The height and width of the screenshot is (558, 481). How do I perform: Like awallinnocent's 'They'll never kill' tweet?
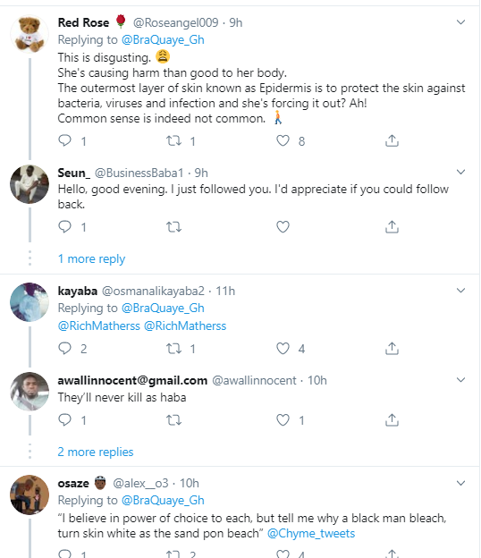[283, 420]
